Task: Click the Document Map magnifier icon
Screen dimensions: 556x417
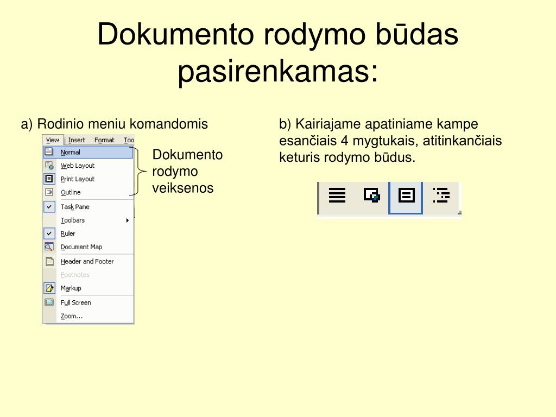Action: pos(49,247)
